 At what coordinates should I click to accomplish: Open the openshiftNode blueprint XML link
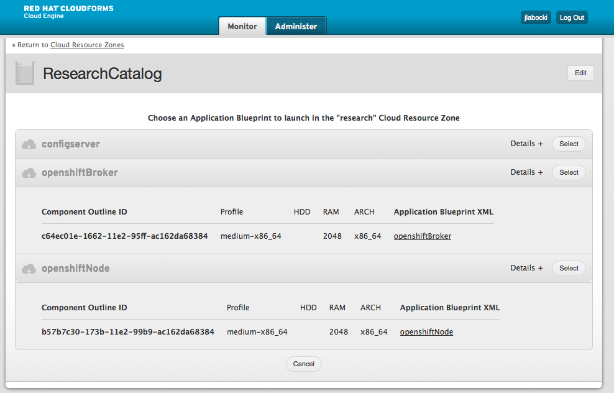426,332
